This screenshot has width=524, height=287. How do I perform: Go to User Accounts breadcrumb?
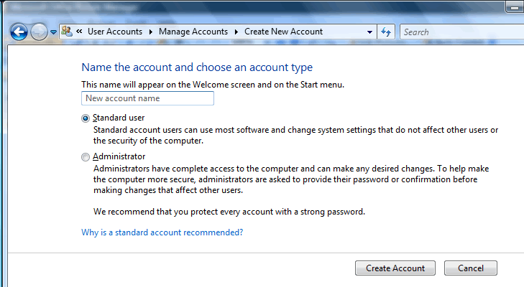click(x=115, y=32)
